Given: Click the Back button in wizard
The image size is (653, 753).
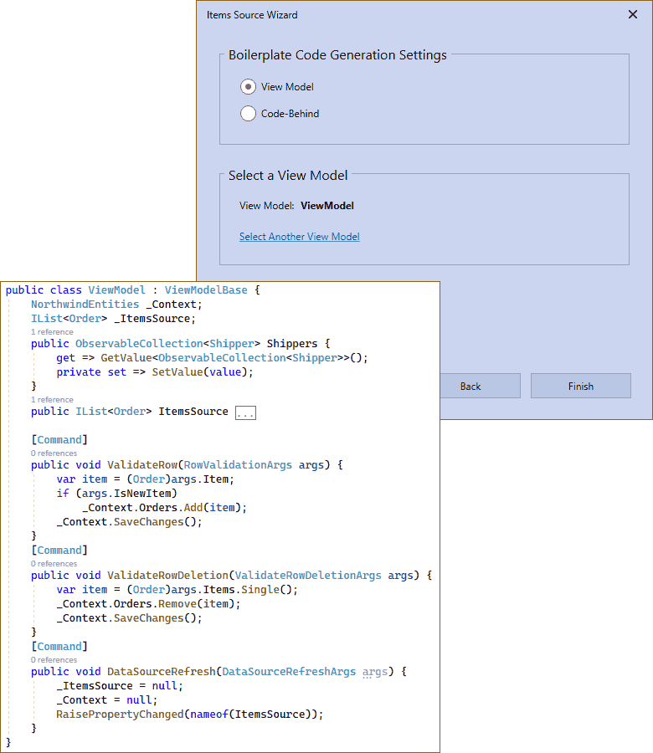Looking at the screenshot, I should point(480,386).
